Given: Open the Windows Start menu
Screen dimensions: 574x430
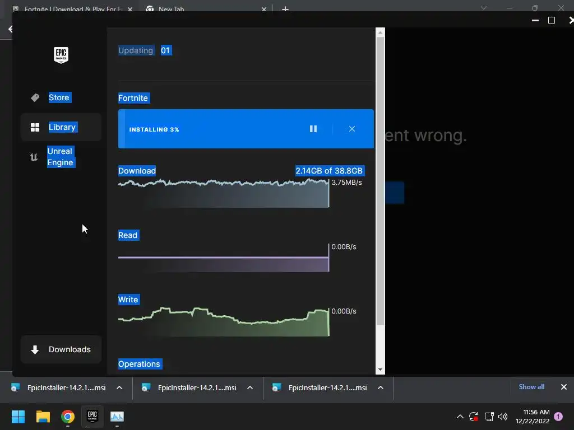Looking at the screenshot, I should [x=18, y=417].
